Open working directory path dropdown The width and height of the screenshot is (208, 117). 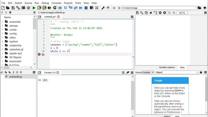pyautogui.click(x=196, y=8)
